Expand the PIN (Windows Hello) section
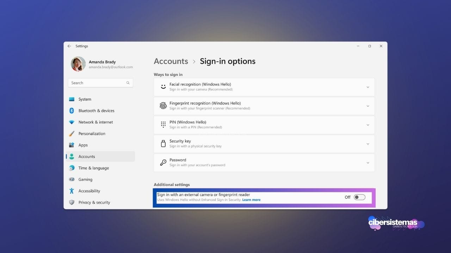 (367, 125)
